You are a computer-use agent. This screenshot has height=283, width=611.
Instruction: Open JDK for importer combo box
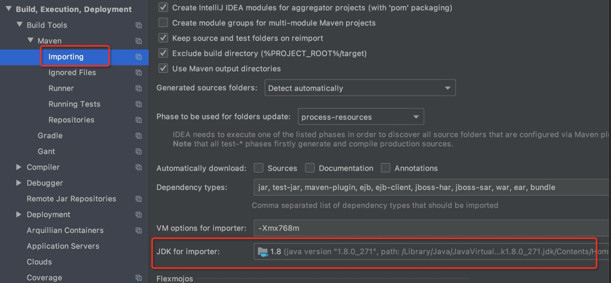tap(432, 252)
